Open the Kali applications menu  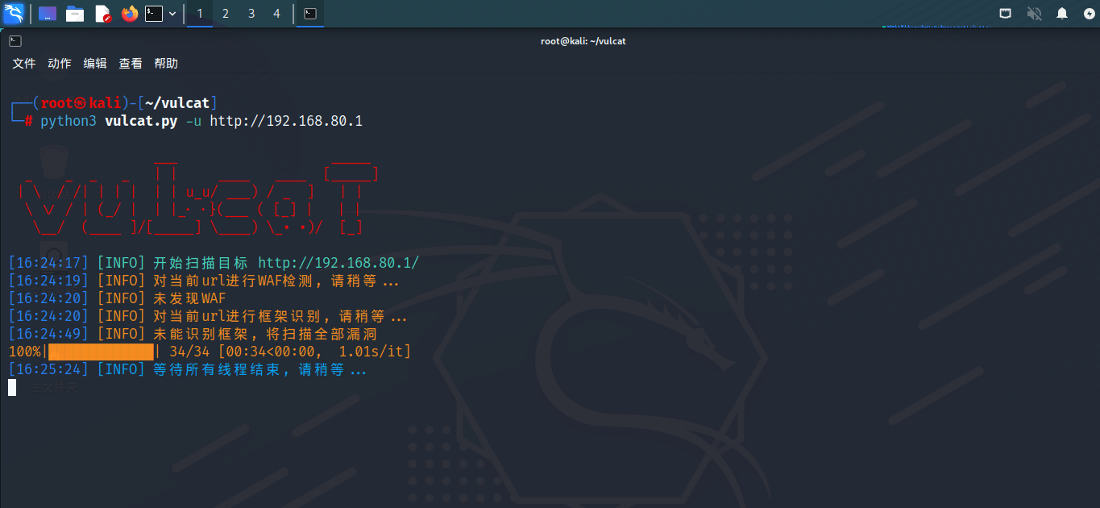click(x=14, y=13)
